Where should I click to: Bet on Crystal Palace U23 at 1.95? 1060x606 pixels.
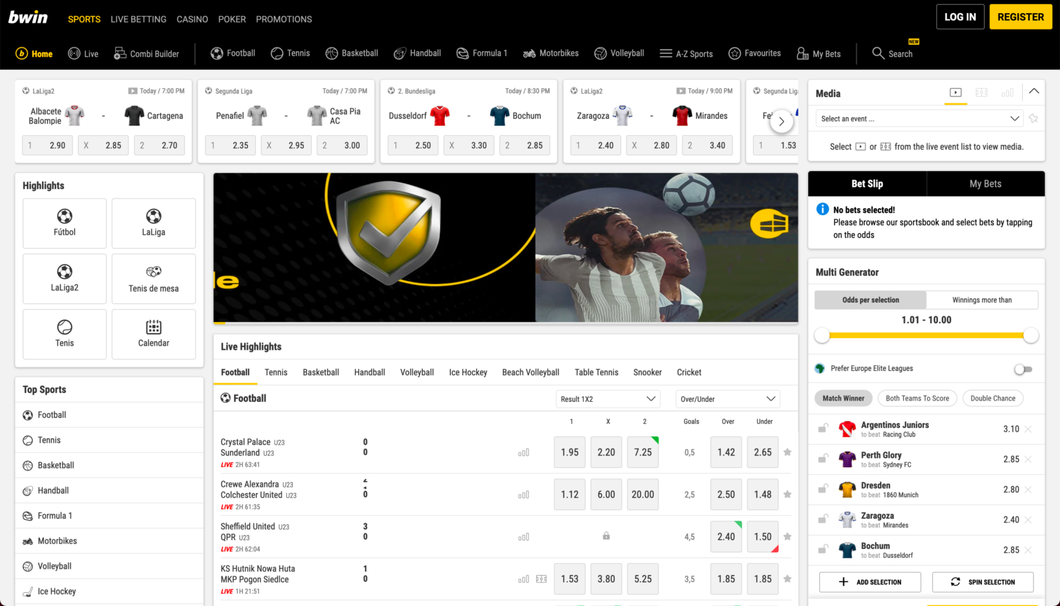point(570,452)
